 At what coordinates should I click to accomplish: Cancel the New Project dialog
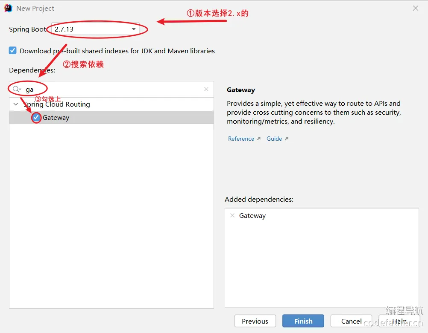(351, 321)
